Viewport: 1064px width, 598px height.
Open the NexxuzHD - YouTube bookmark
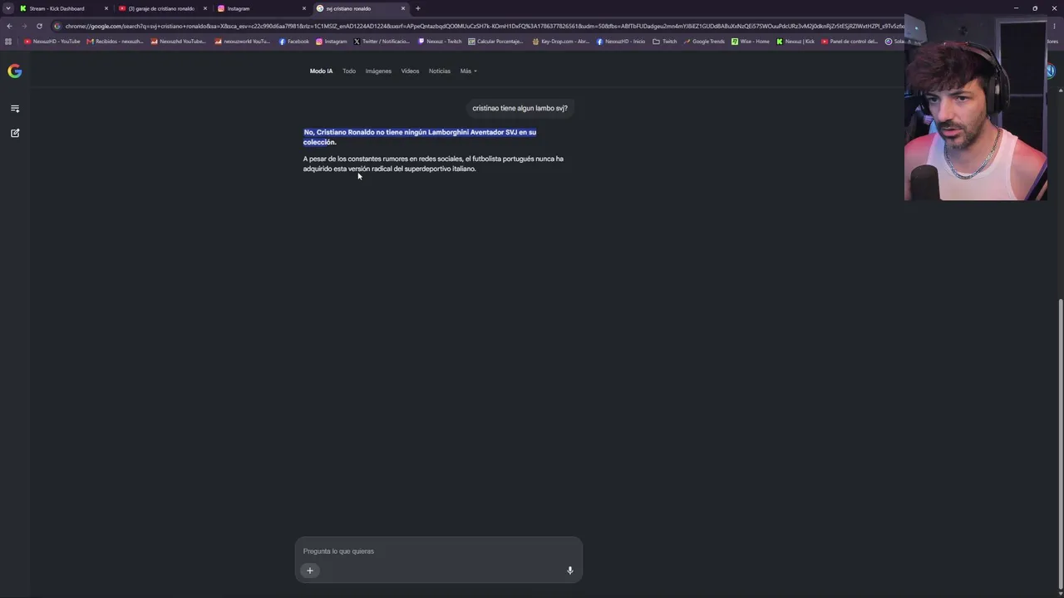pos(52,42)
